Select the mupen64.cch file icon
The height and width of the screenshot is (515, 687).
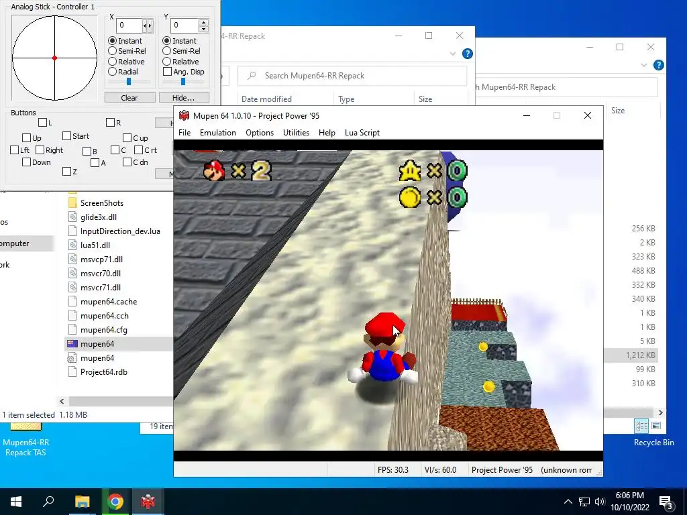pyautogui.click(x=72, y=315)
